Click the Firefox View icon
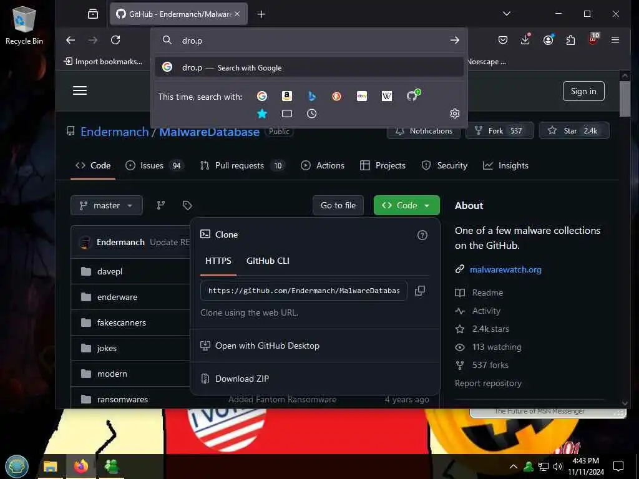Screen dimensions: 639x479 click(x=93, y=14)
